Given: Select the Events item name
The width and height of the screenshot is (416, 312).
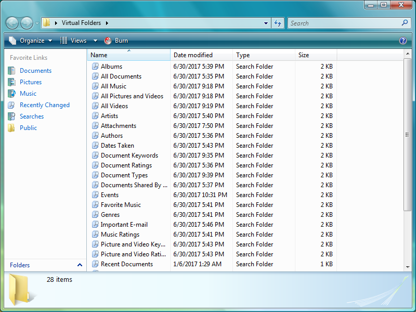Looking at the screenshot, I should [x=110, y=194].
